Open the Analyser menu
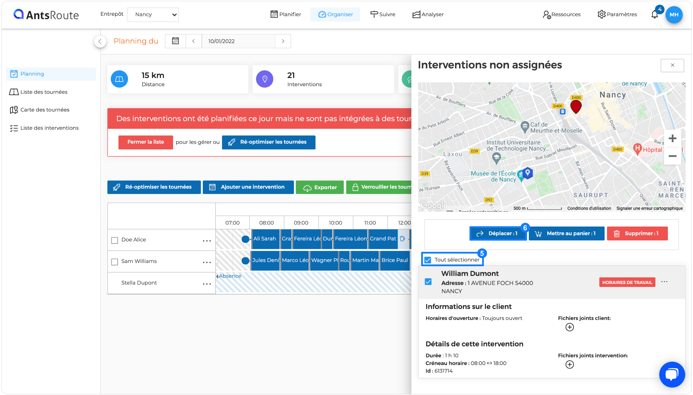Screen dimensions: 693x395 [428, 14]
